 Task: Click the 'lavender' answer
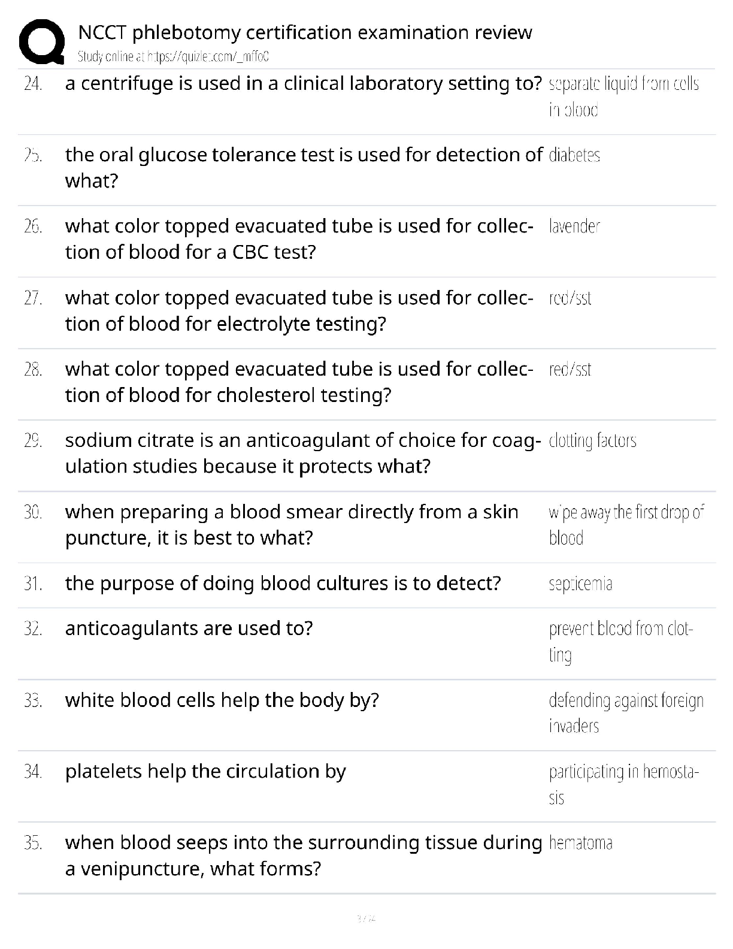click(x=574, y=226)
